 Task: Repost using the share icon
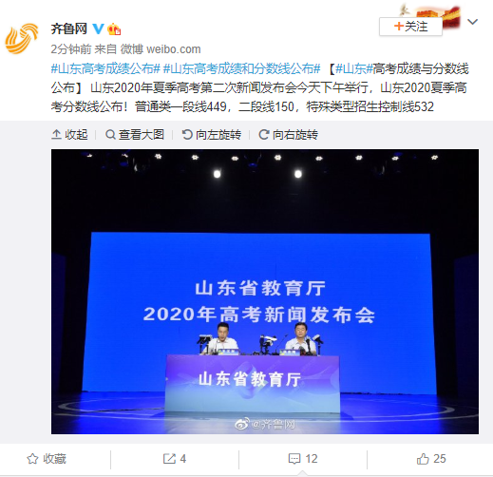[175, 459]
